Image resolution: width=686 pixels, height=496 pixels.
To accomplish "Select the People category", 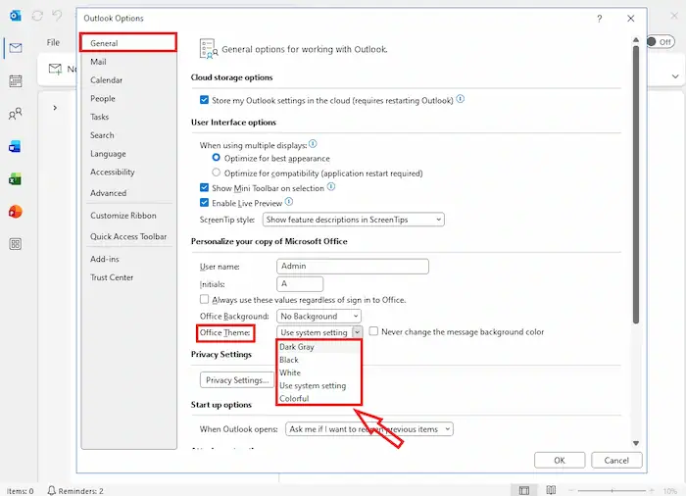I will click(x=128, y=98).
